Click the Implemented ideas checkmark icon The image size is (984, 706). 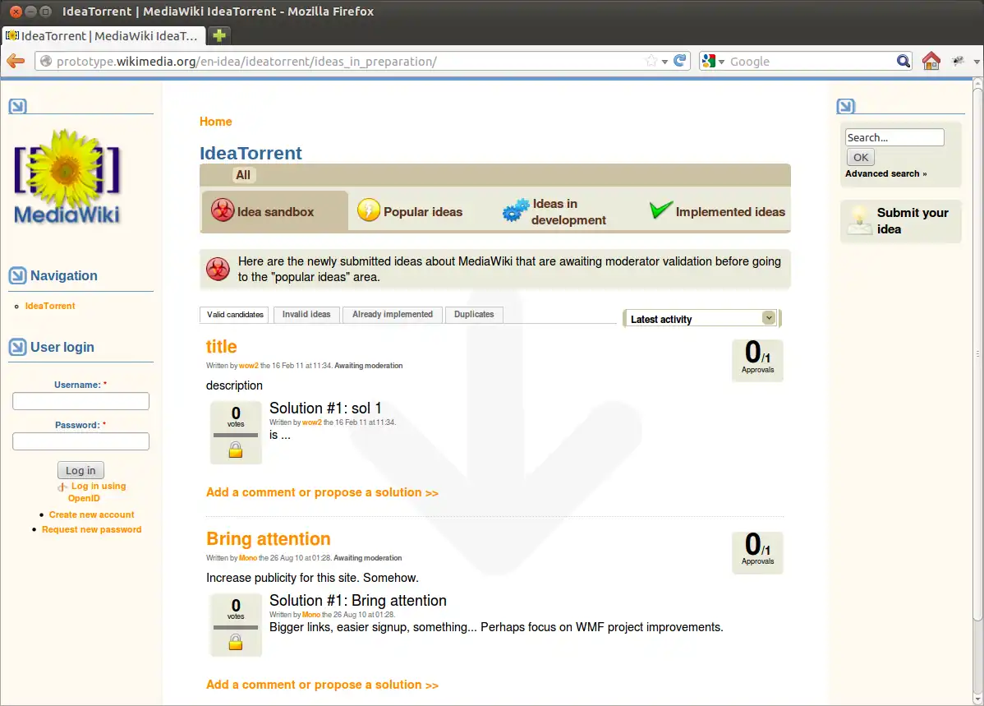[660, 210]
